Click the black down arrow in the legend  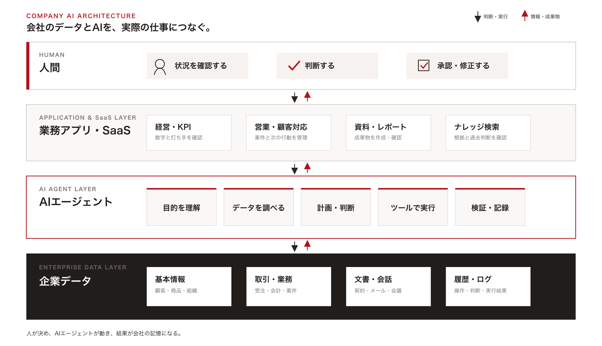pos(478,17)
